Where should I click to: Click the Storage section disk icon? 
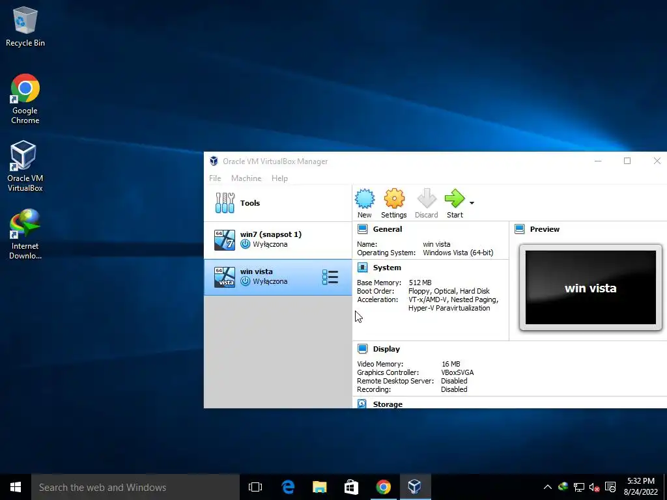point(362,404)
